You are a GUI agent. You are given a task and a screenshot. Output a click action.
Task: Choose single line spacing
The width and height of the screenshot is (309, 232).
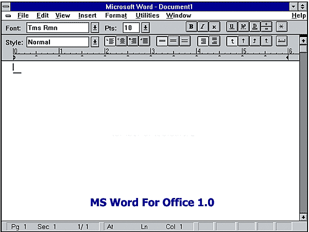pos(162,41)
